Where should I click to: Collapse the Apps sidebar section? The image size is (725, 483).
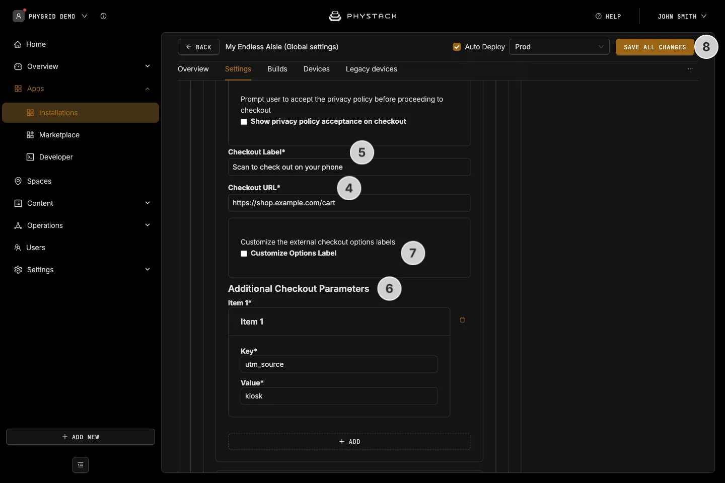(148, 89)
